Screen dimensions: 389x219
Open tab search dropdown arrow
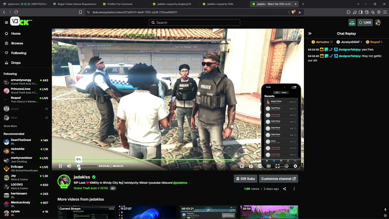[358, 4]
